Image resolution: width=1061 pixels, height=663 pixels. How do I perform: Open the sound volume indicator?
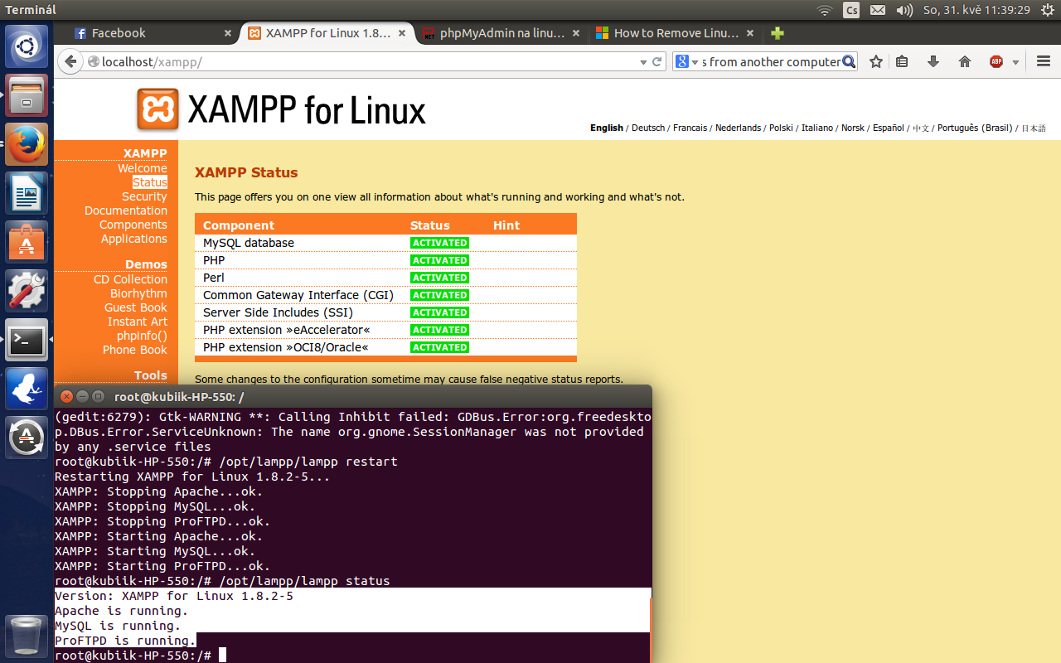pos(904,10)
